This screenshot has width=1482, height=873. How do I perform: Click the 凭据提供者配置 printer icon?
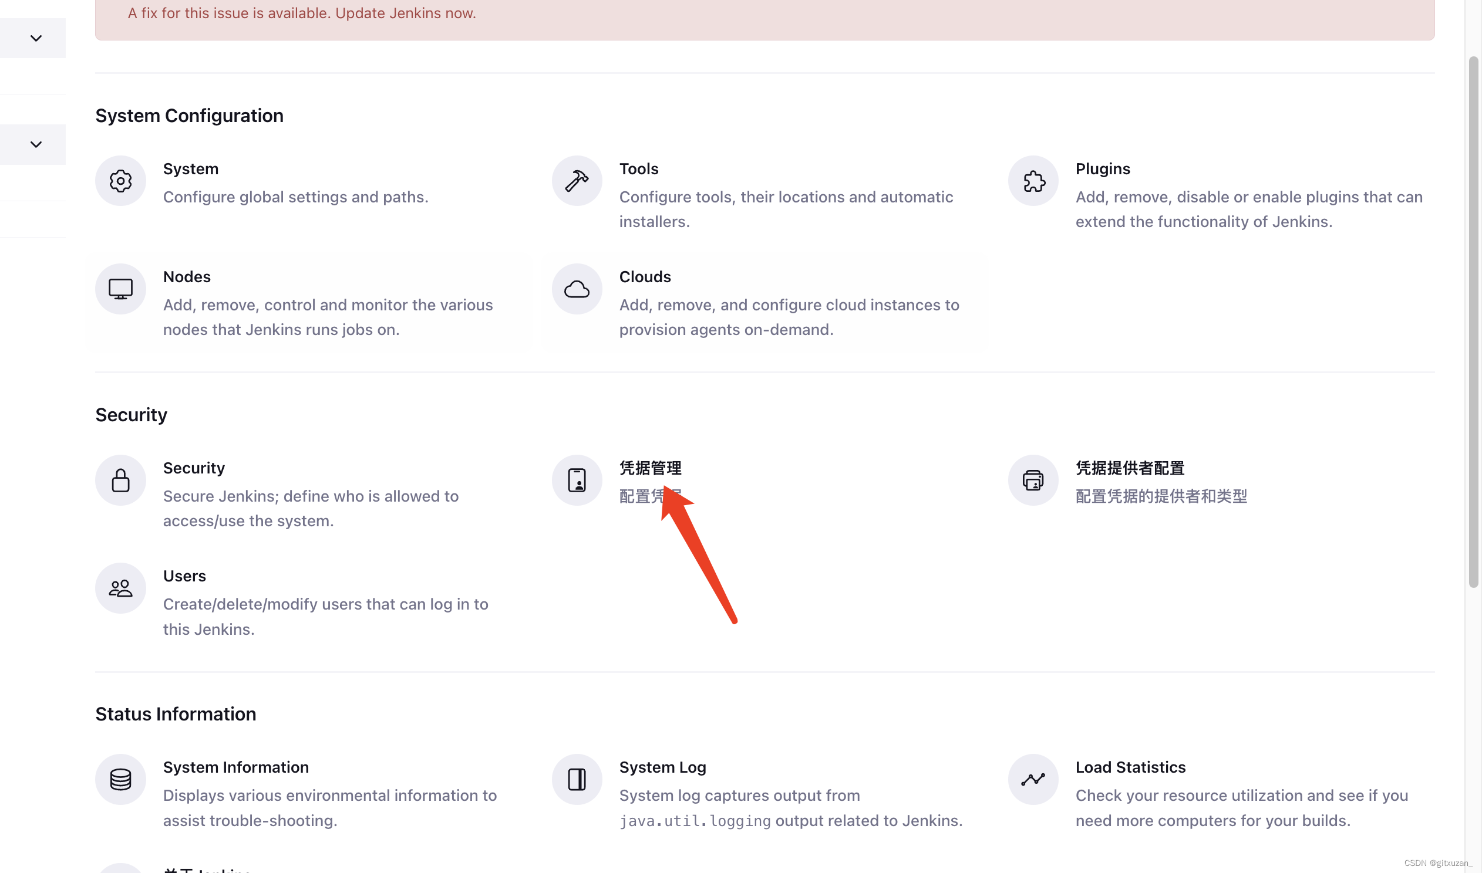click(x=1033, y=479)
